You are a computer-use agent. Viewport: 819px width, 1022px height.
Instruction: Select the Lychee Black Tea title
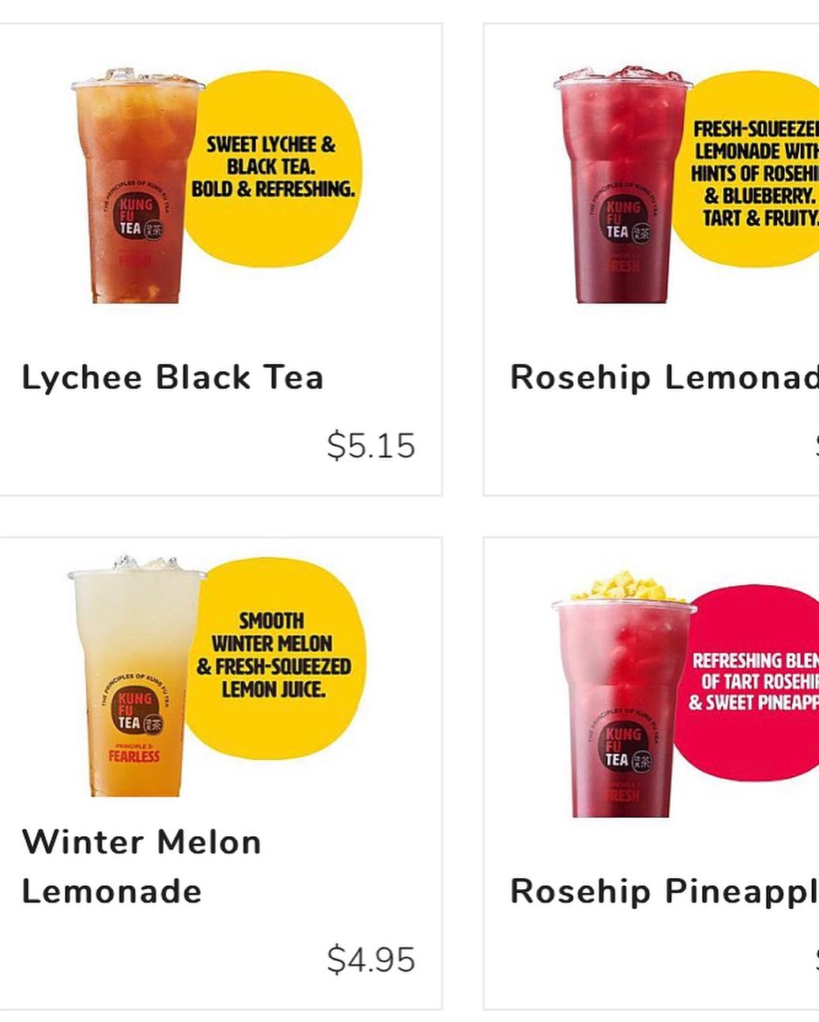click(172, 377)
